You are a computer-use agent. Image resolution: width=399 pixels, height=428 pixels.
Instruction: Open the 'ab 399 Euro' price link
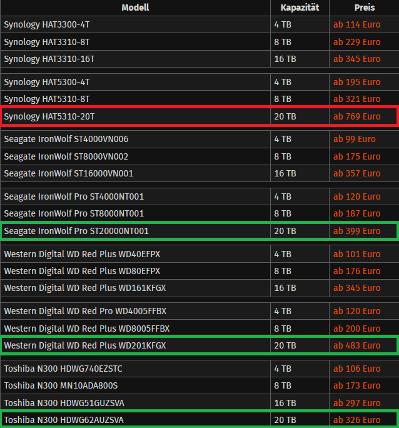click(x=356, y=231)
